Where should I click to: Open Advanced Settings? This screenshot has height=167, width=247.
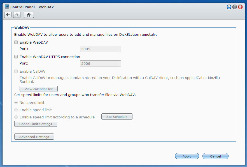click(x=34, y=137)
